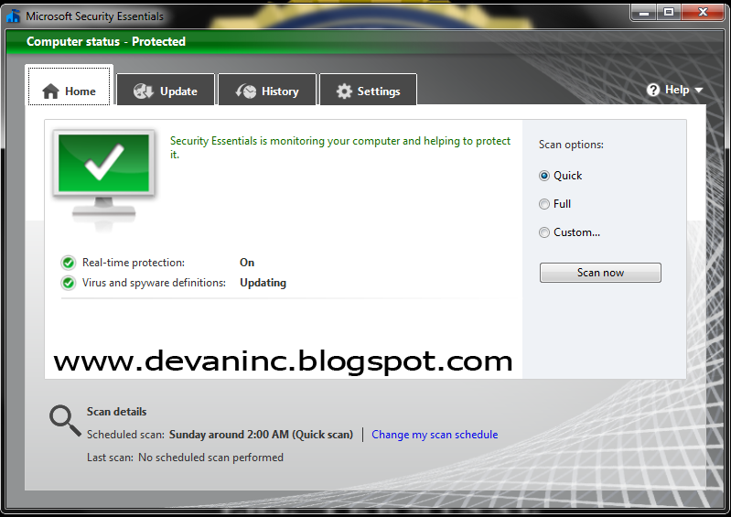Go to the Settings tab
731x517 pixels.
[x=369, y=90]
